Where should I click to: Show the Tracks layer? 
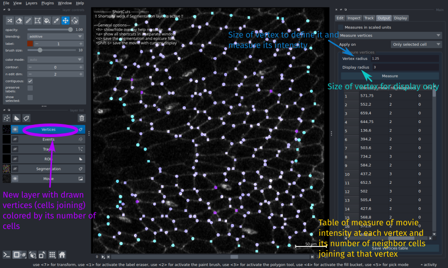tap(15, 149)
